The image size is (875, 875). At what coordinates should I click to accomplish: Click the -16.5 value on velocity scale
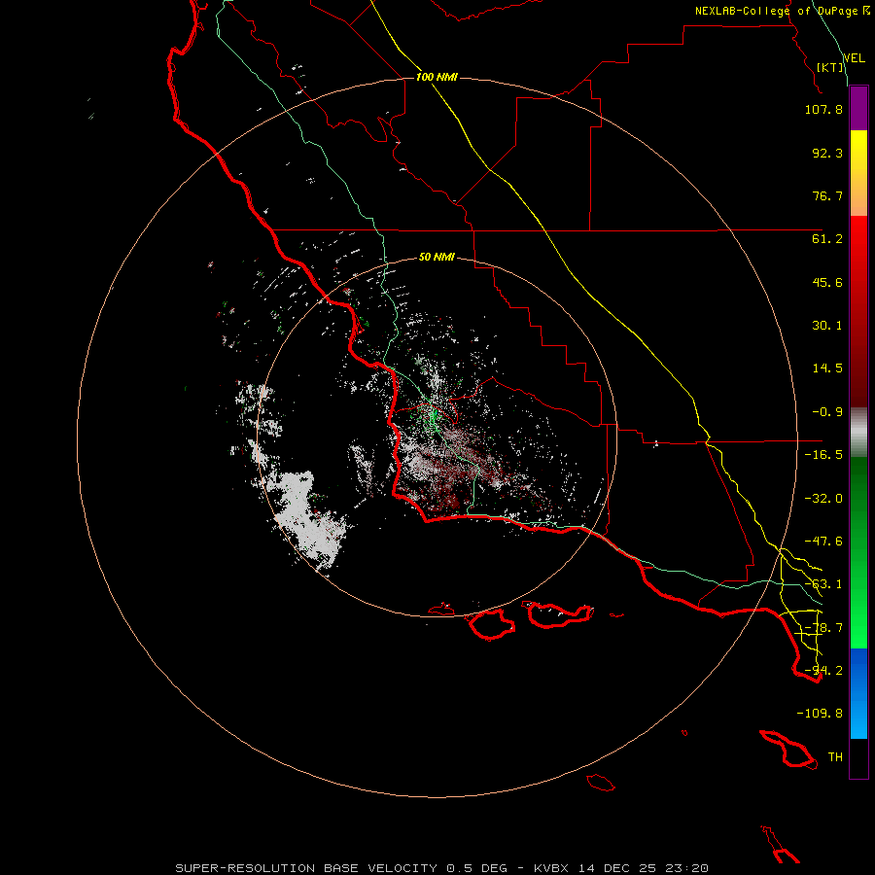[x=823, y=455]
